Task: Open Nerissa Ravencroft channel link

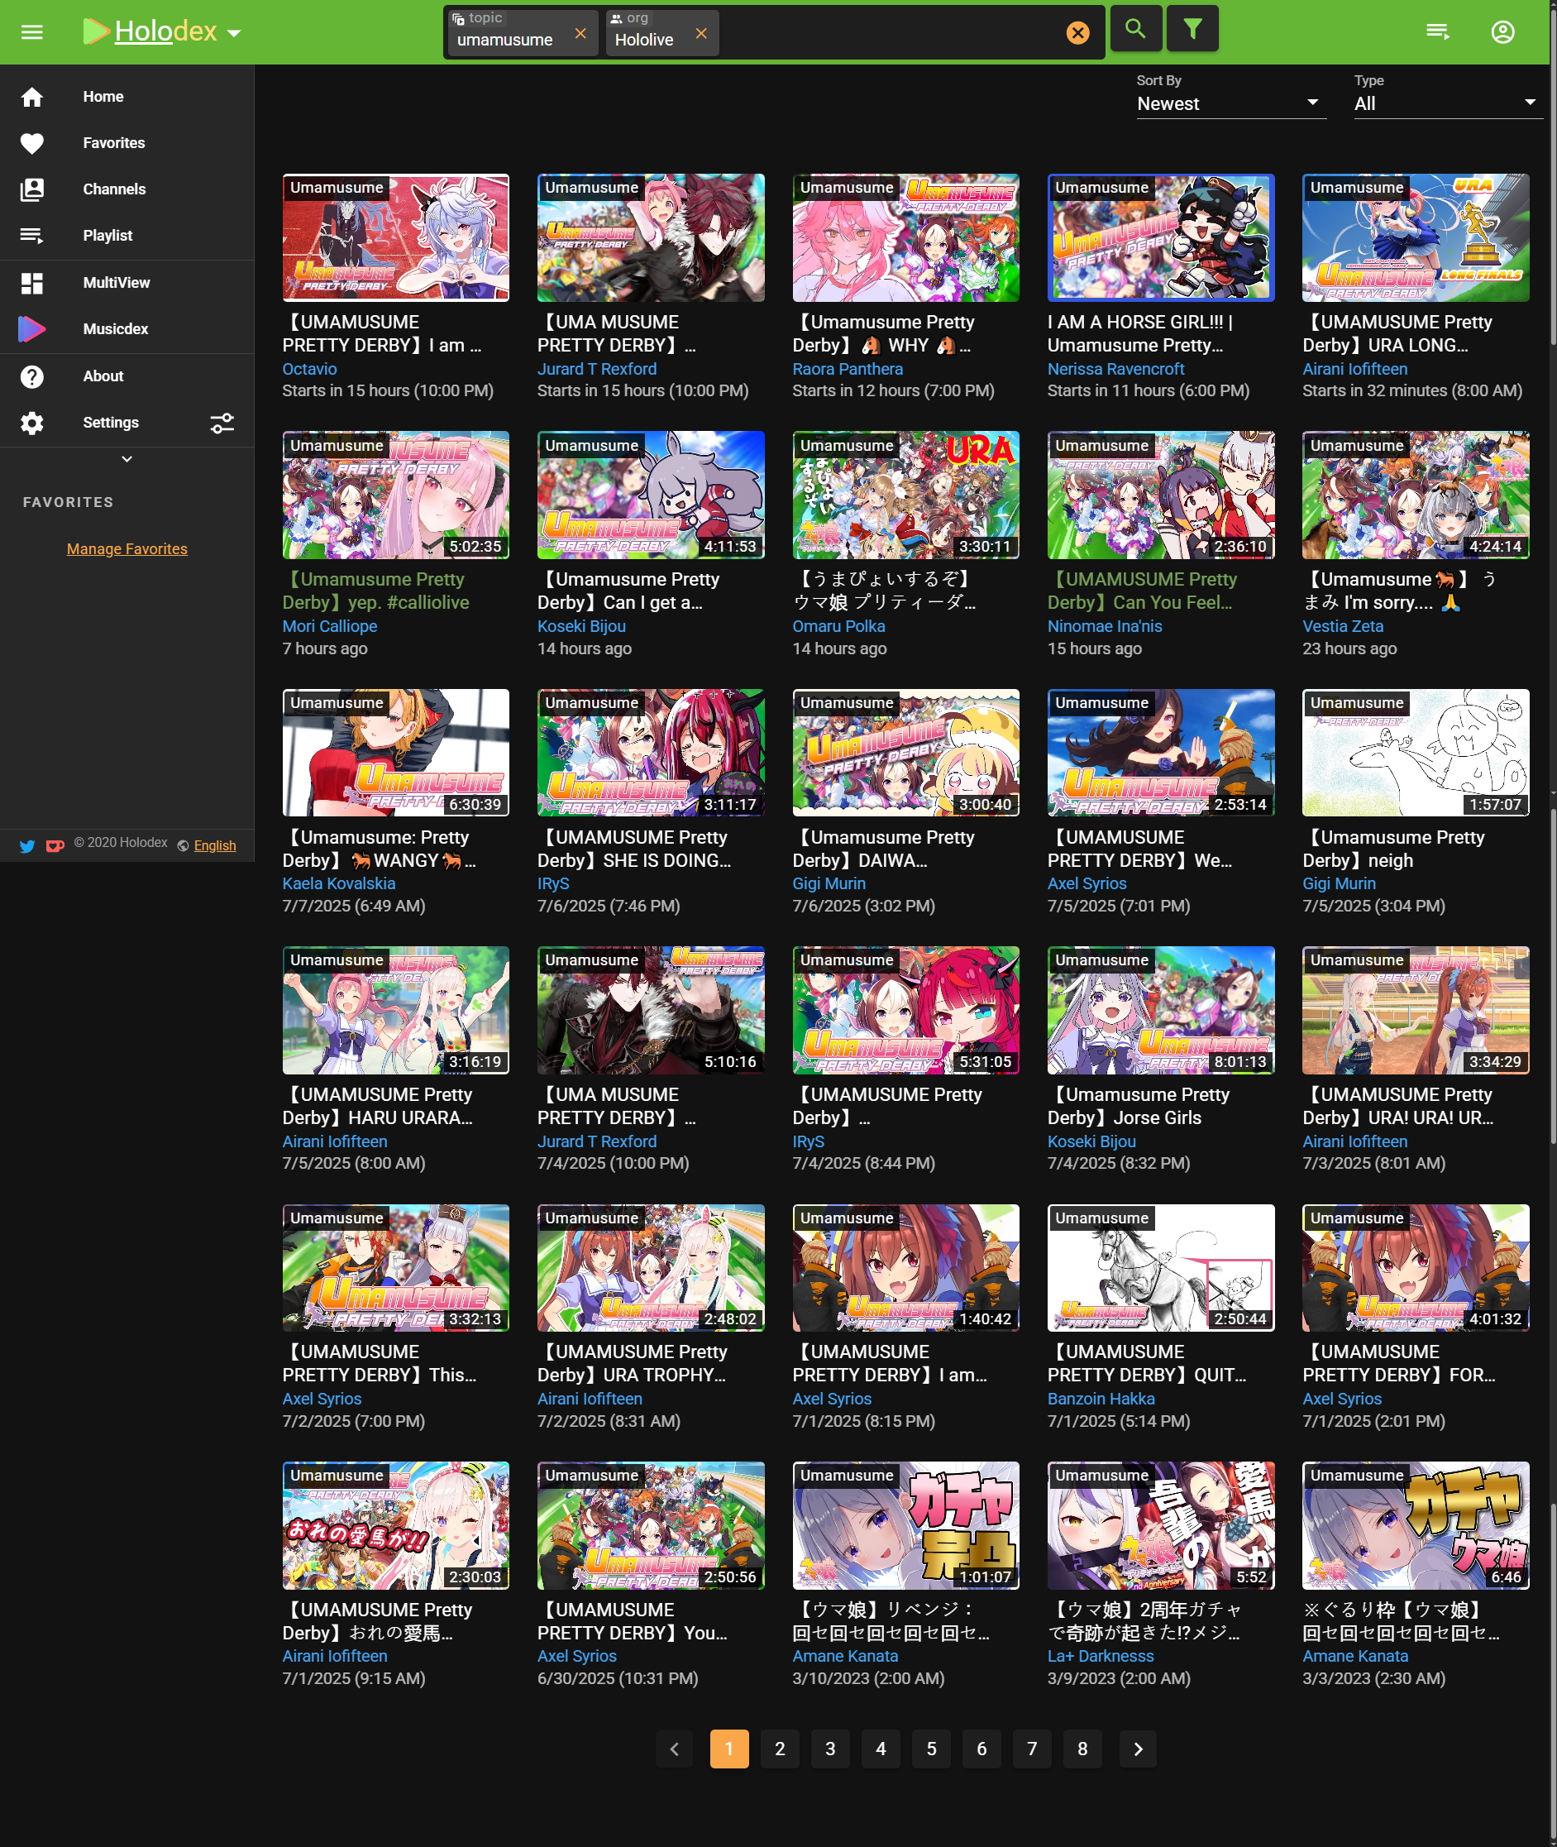Action: pyautogui.click(x=1115, y=369)
